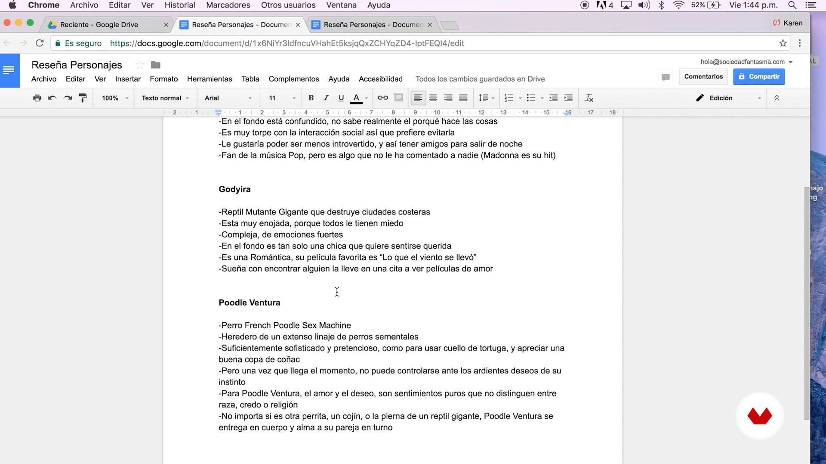Screen dimensions: 826x464
Task: Close the Reciente - Google Drive tab
Action: coord(166,25)
